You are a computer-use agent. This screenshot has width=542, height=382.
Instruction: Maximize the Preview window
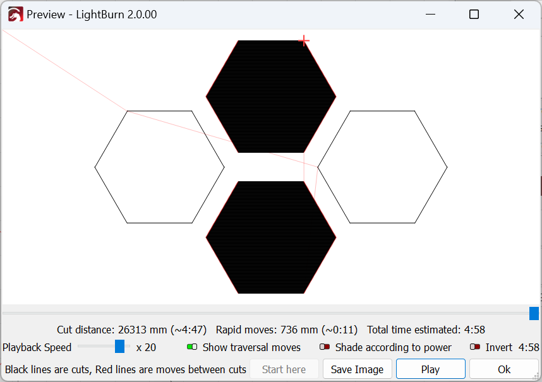[474, 14]
